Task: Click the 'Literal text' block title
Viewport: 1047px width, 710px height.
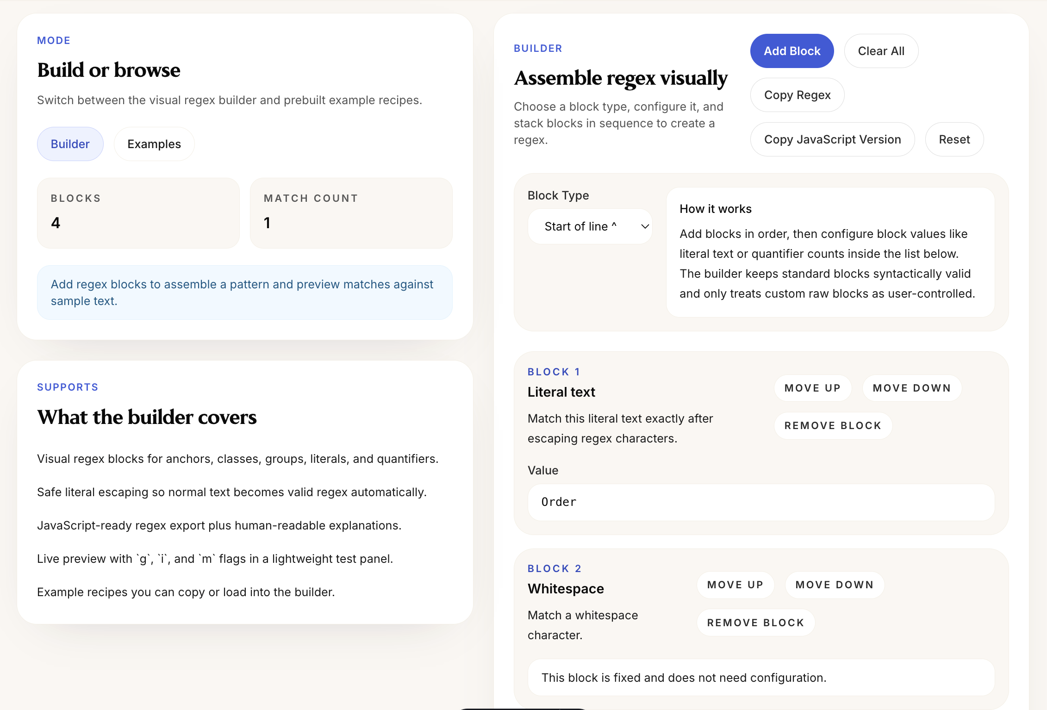Action: 561,392
